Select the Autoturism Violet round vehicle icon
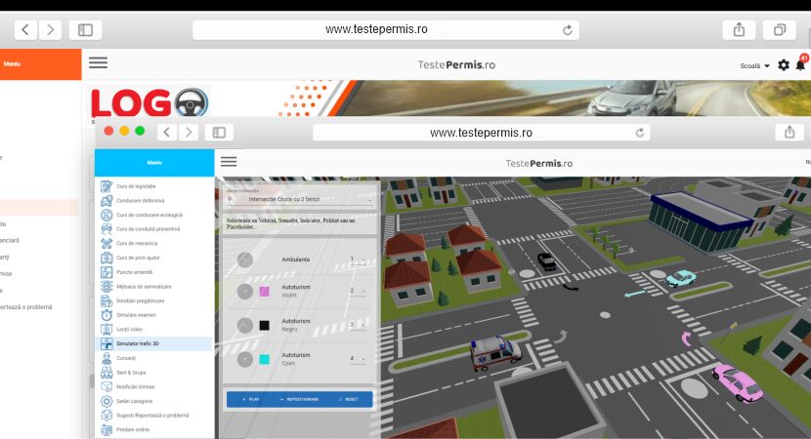 click(245, 292)
